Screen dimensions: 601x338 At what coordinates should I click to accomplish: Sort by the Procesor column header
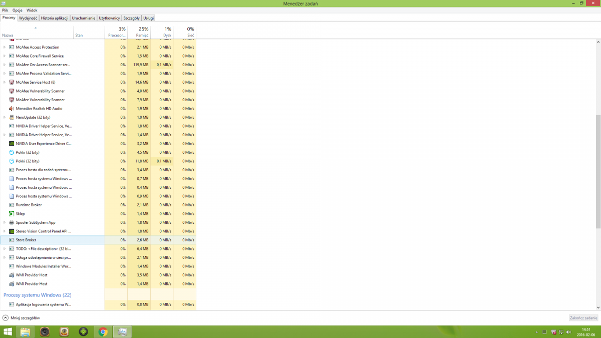tap(116, 32)
